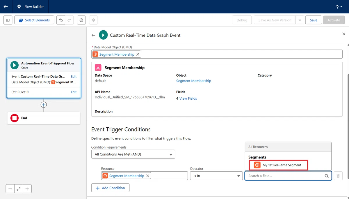Click the Data Model Object input field

[x=217, y=54]
